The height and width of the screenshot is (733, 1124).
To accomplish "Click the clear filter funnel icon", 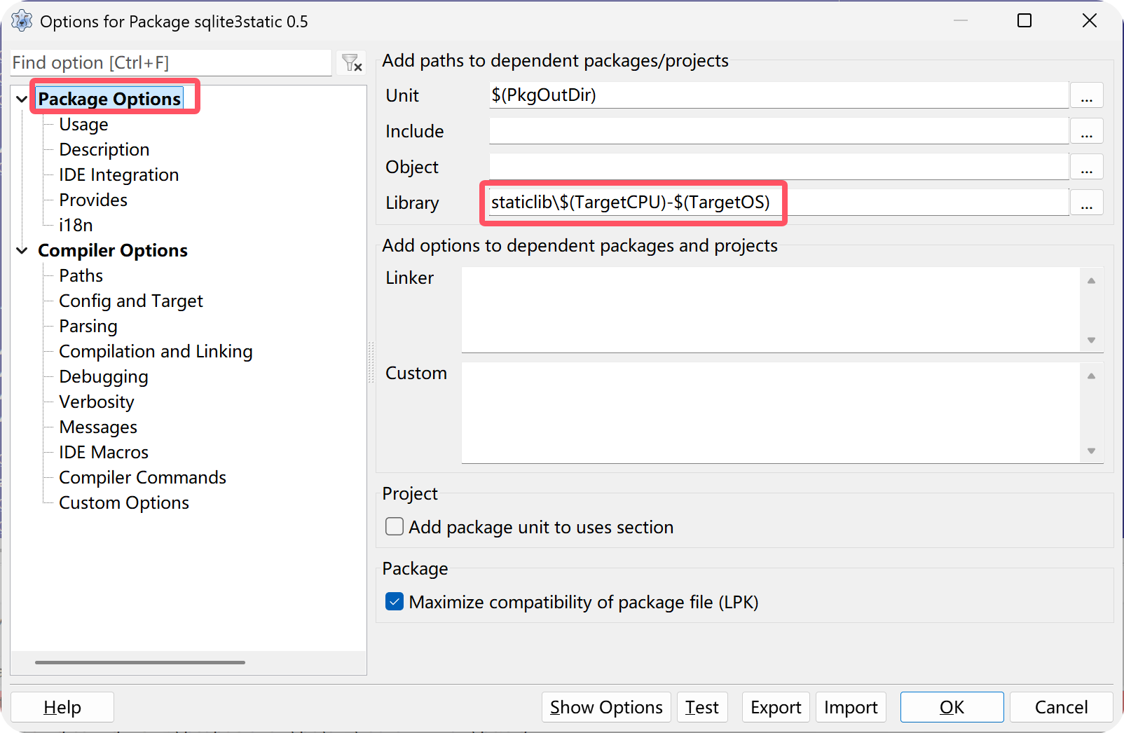I will [352, 63].
